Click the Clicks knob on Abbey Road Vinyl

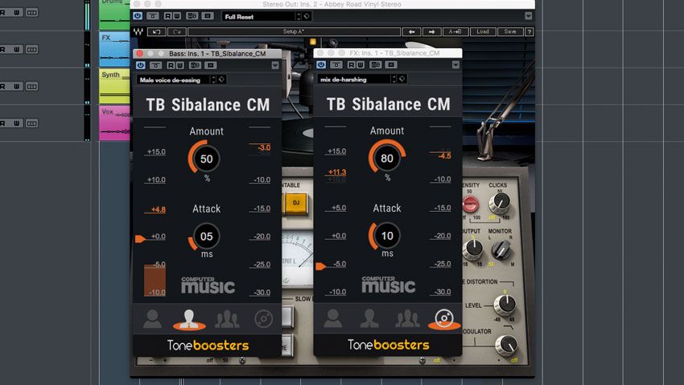tap(500, 202)
